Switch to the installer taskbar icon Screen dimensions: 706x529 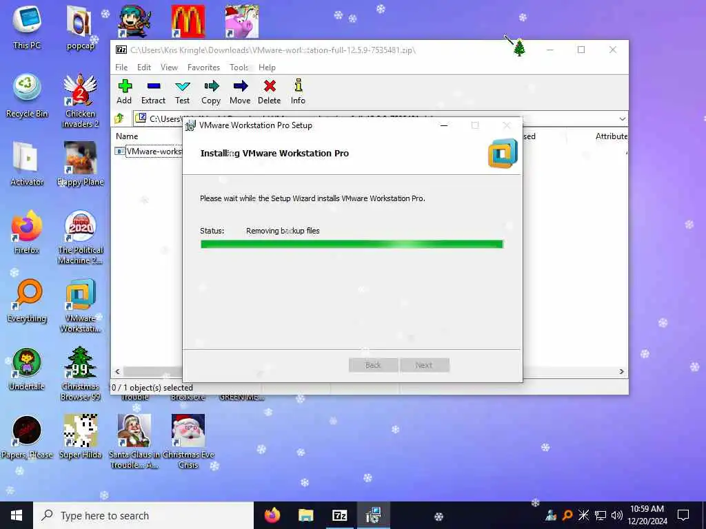373,515
